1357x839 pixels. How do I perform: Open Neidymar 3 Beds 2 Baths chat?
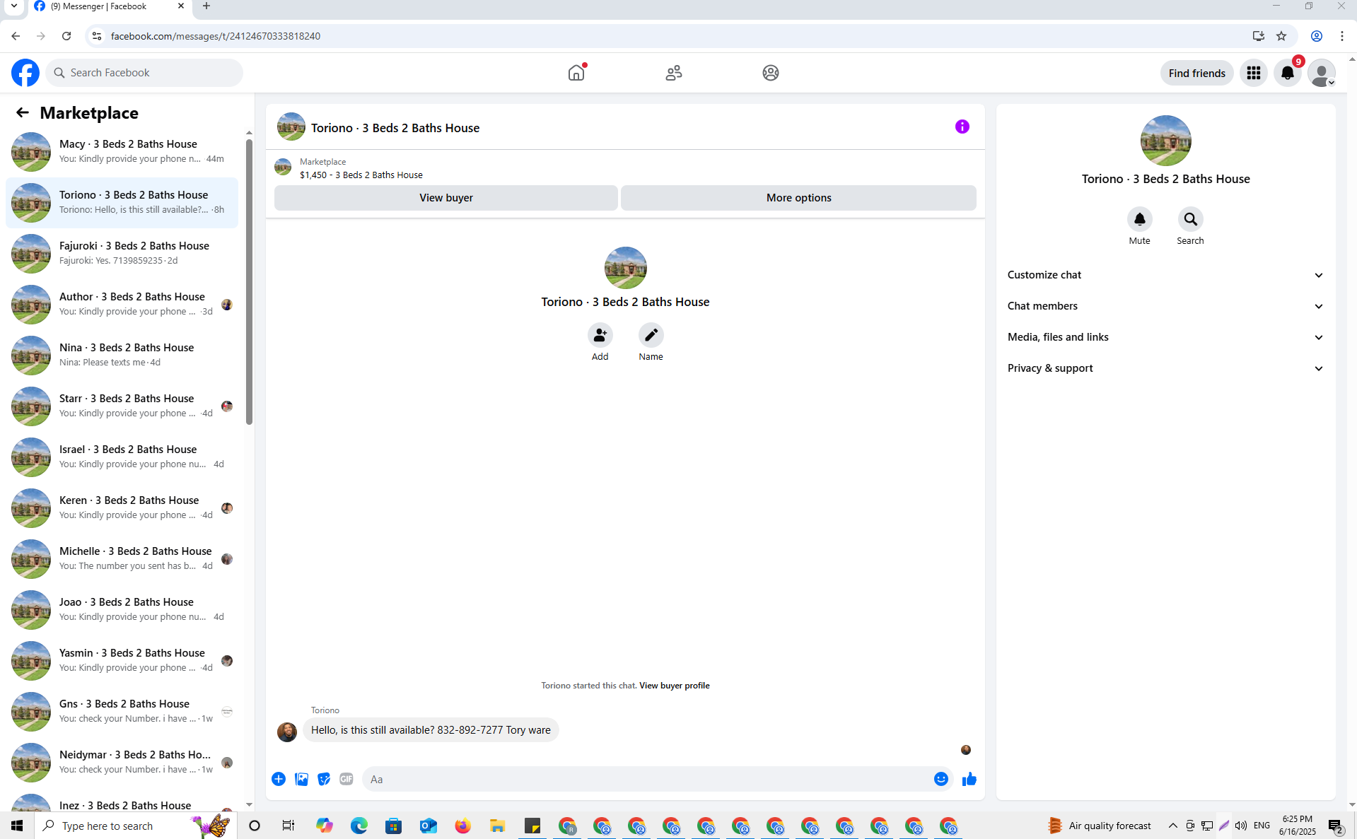point(122,763)
